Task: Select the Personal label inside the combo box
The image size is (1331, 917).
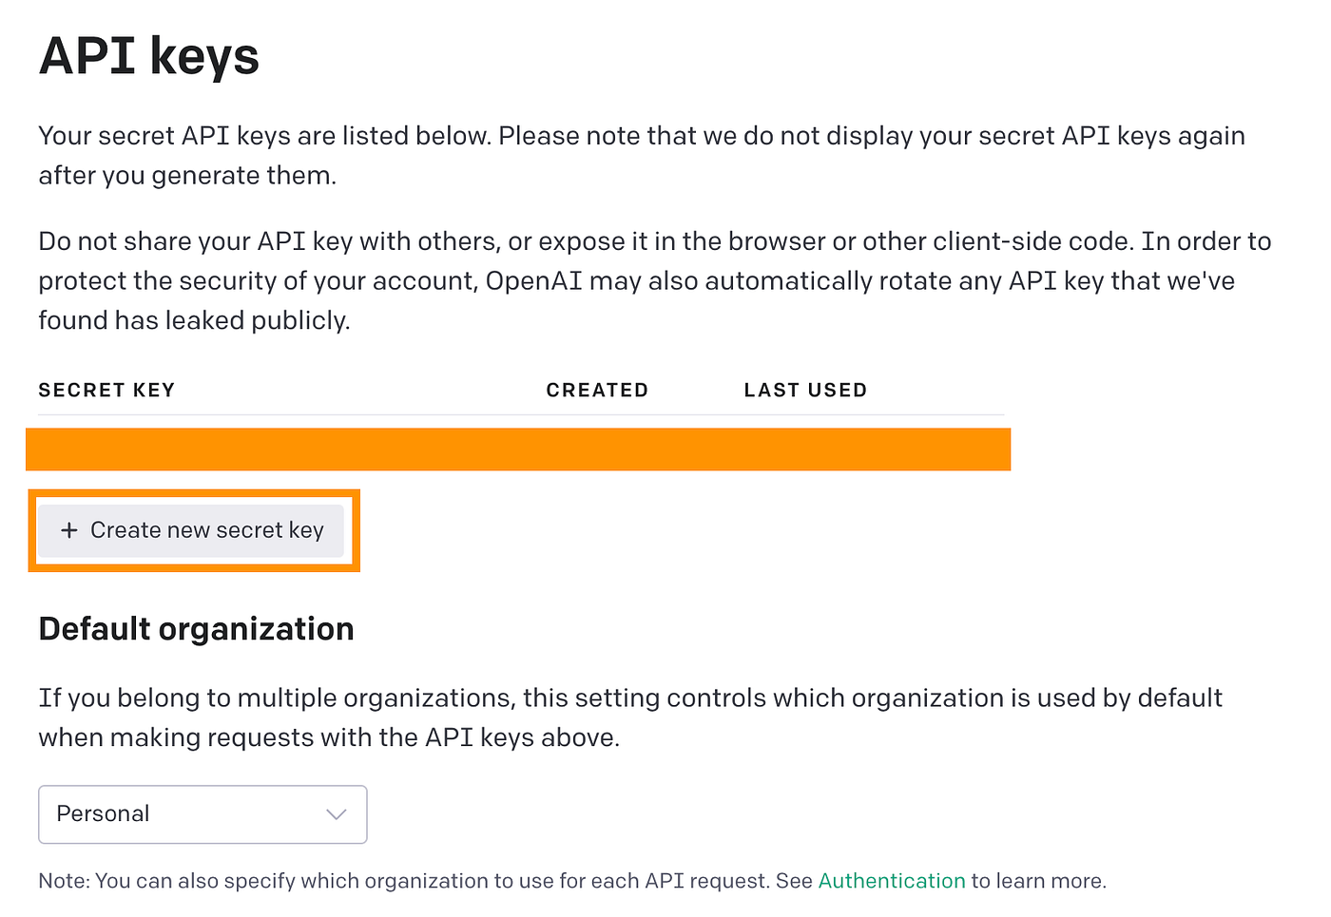Action: point(103,814)
